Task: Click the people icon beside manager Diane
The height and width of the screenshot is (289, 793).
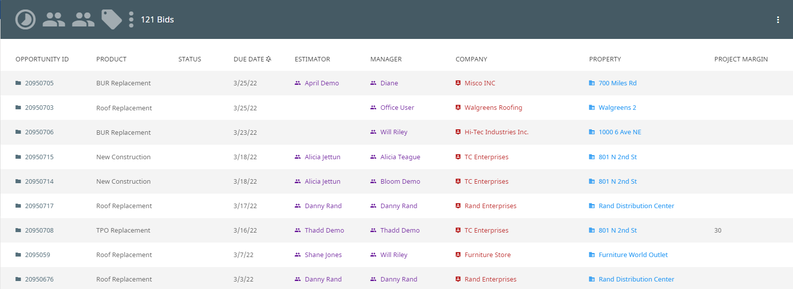Action: (373, 83)
